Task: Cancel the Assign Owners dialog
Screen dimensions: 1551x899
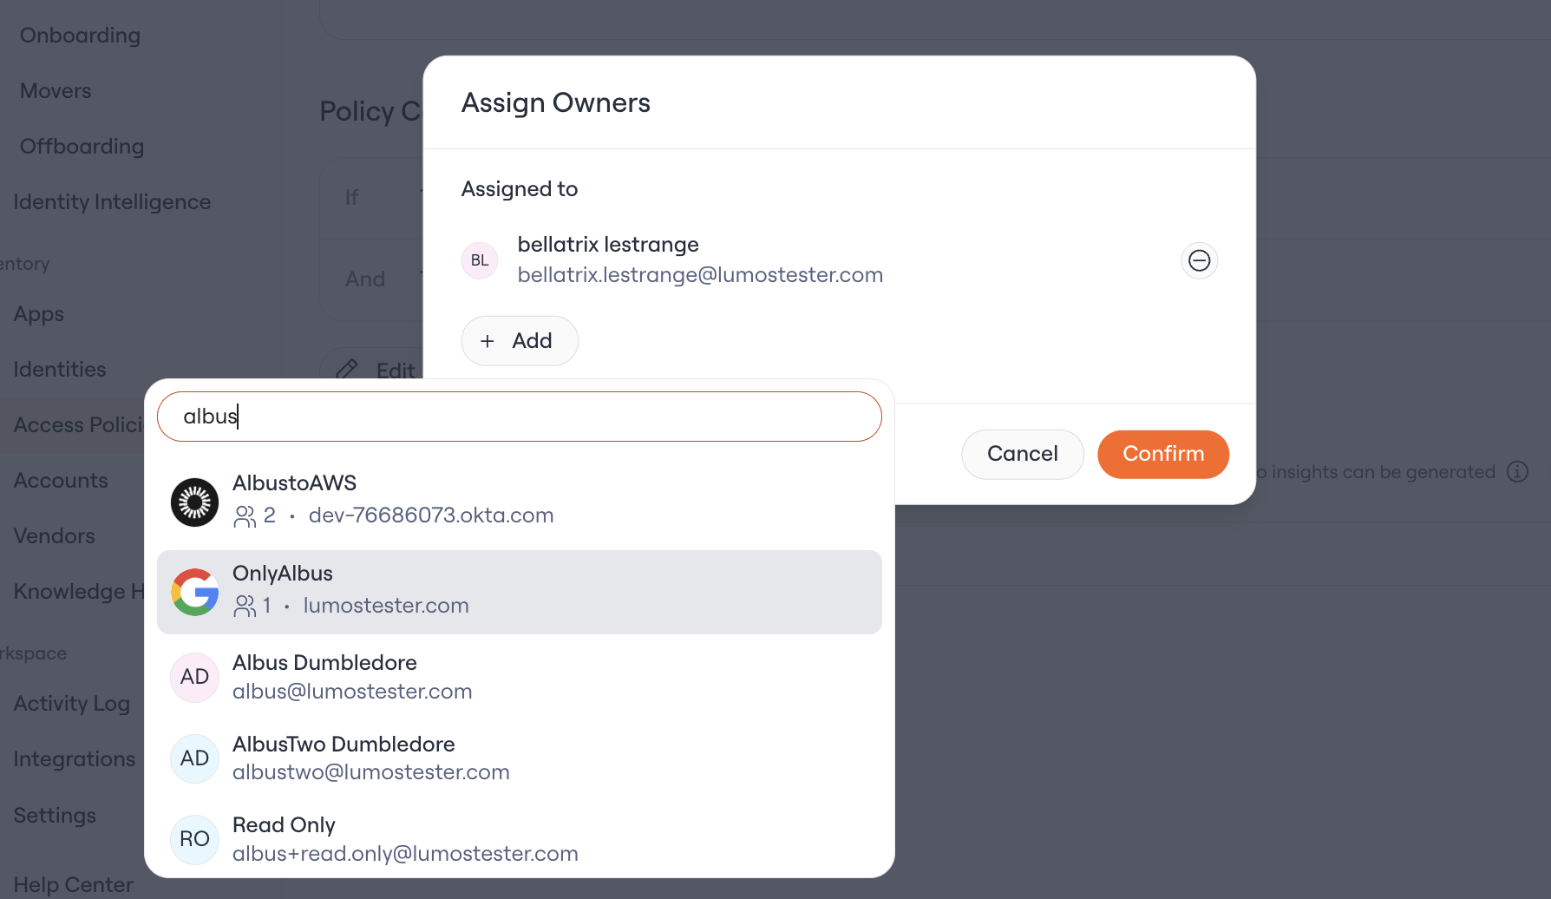Action: pos(1023,454)
